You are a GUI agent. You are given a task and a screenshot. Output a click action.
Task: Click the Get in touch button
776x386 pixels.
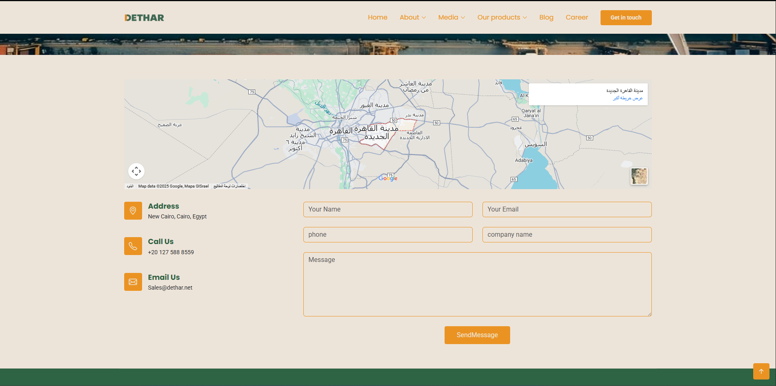pyautogui.click(x=626, y=17)
